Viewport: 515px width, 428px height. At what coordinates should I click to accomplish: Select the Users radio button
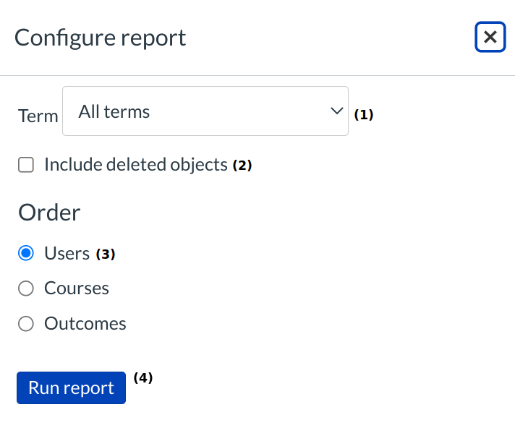26,253
